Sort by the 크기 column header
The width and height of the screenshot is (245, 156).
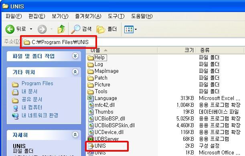(x=177, y=50)
